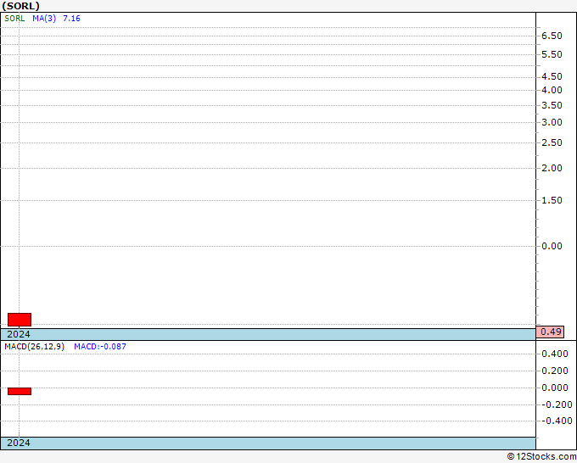Click the red MACD histogram bar
The image size is (577, 463).
20,391
